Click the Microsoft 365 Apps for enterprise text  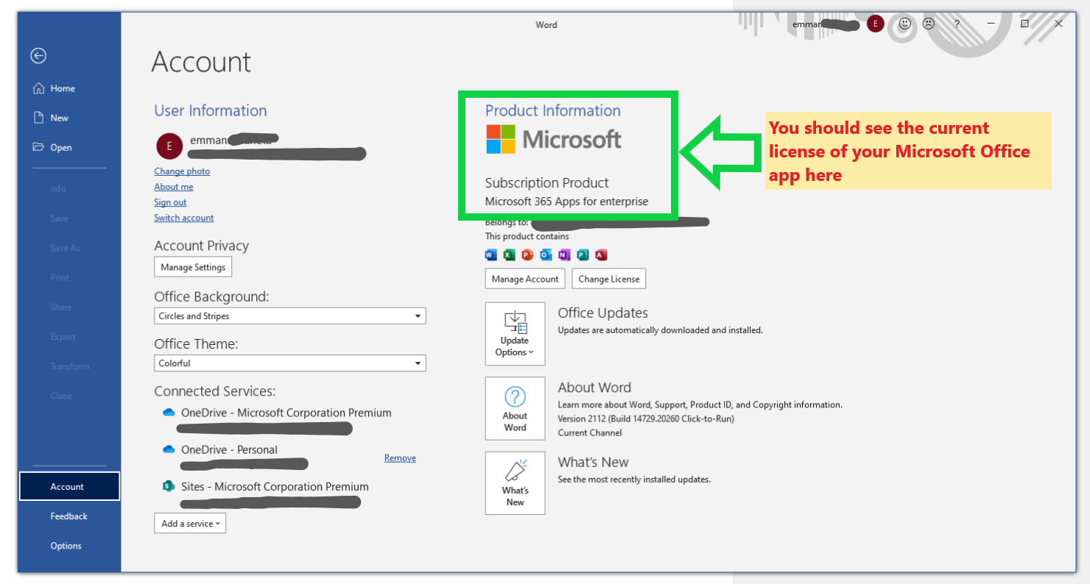coord(567,202)
